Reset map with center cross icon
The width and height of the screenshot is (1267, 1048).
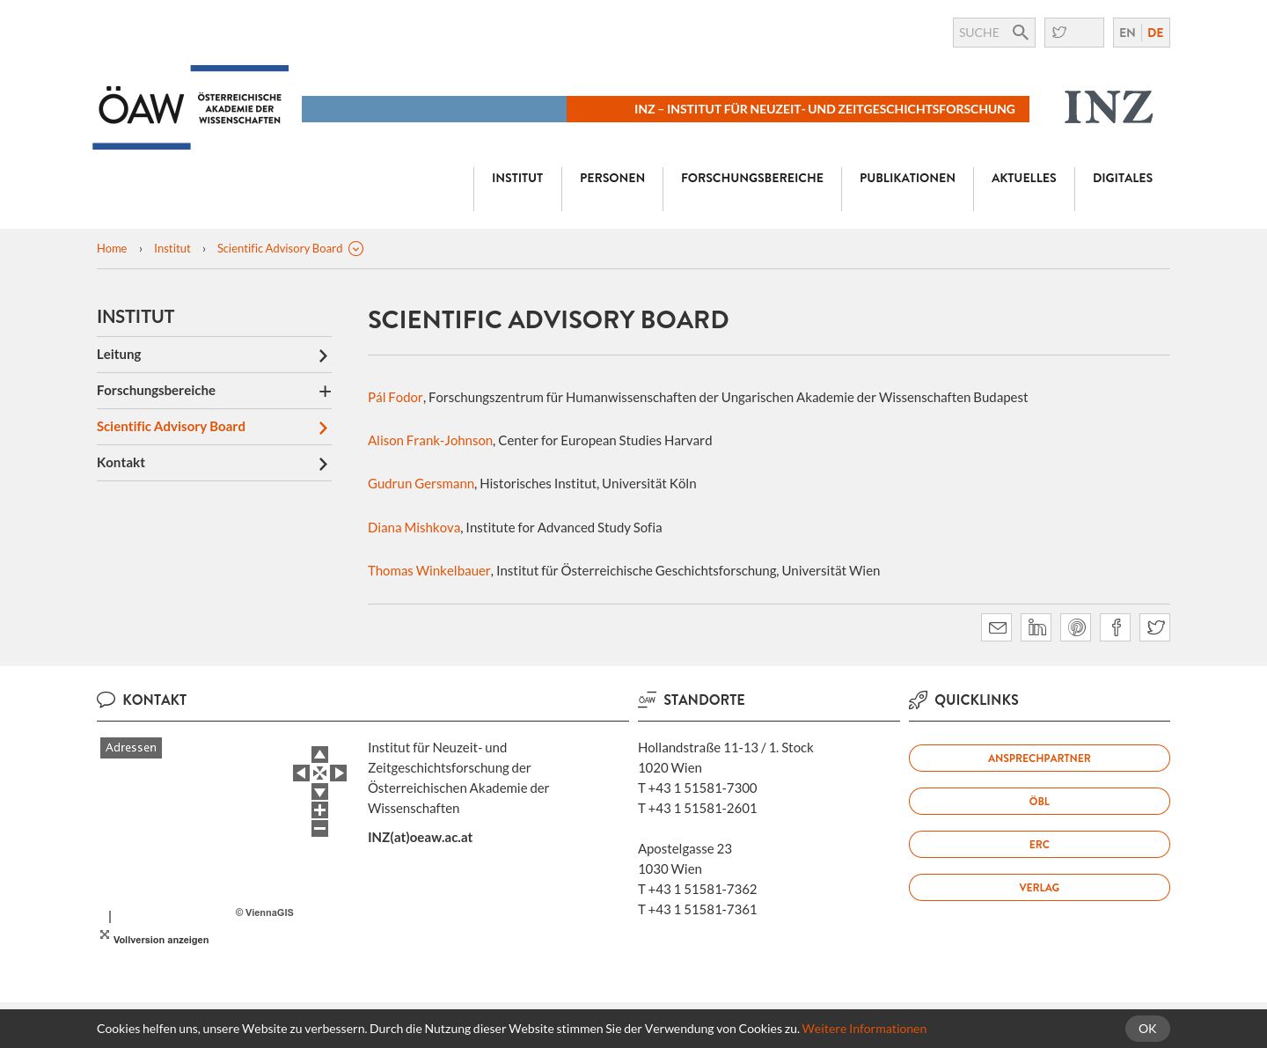[319, 773]
